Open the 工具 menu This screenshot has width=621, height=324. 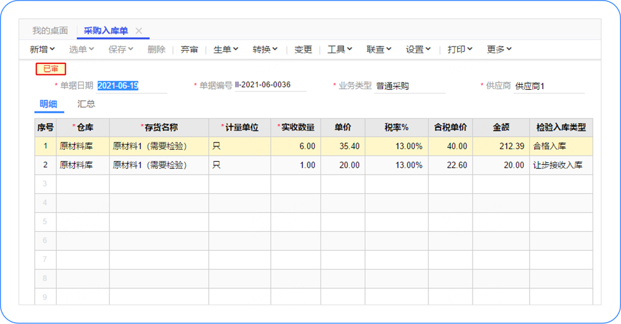point(340,50)
